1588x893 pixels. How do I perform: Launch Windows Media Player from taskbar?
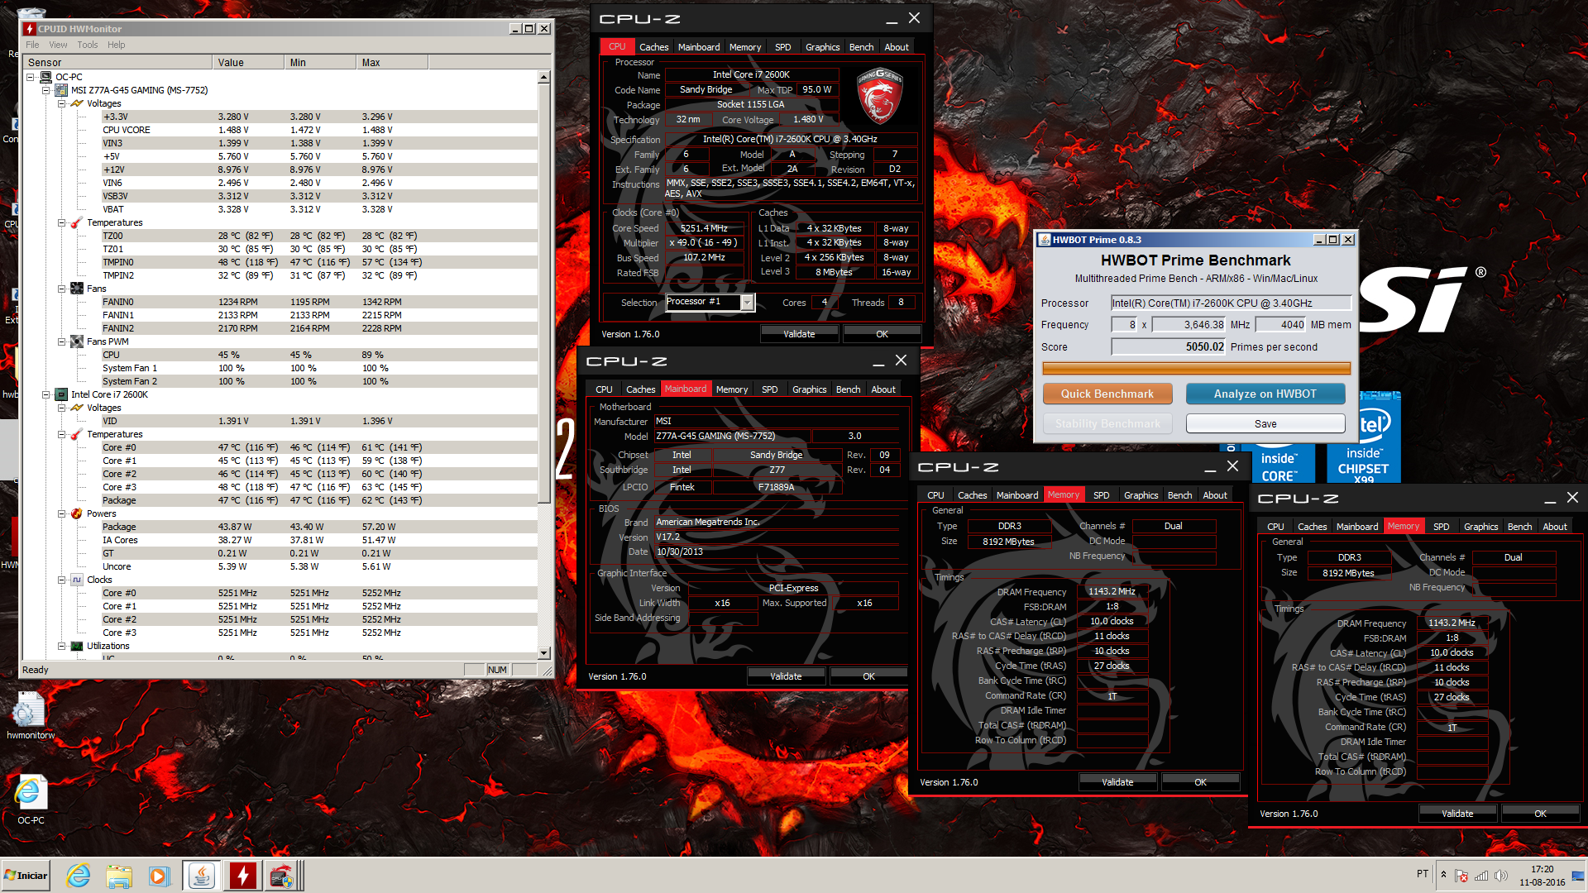coord(159,876)
